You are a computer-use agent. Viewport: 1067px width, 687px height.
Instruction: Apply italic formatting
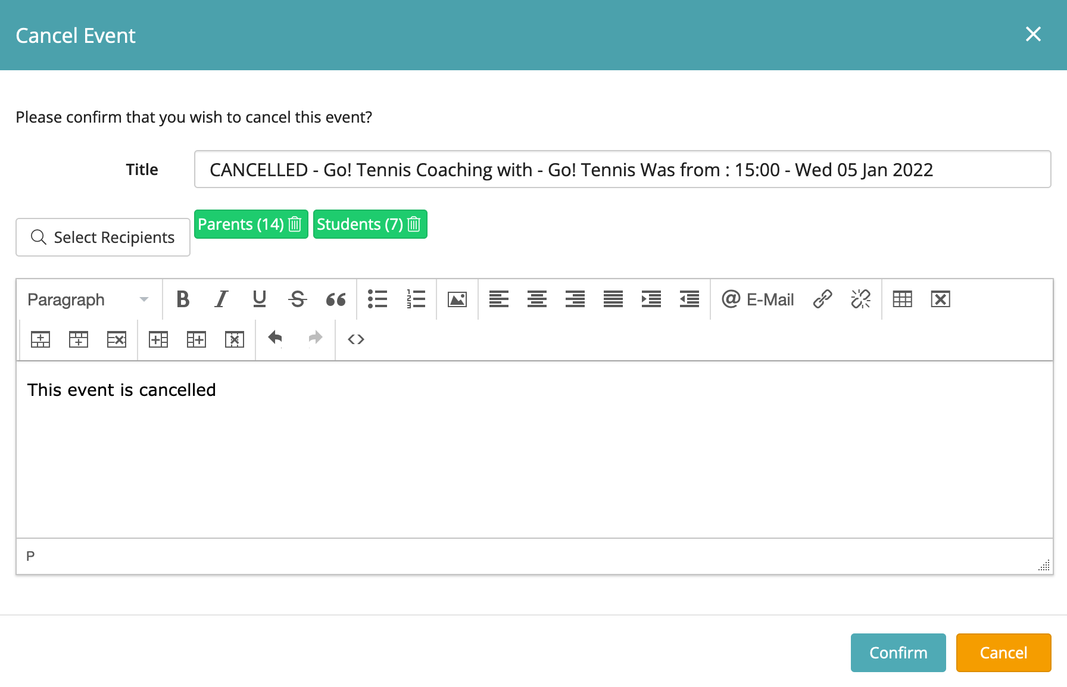(x=221, y=299)
